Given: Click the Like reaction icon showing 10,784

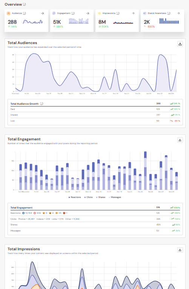Looking at the screenshot, I should tap(23, 213).
